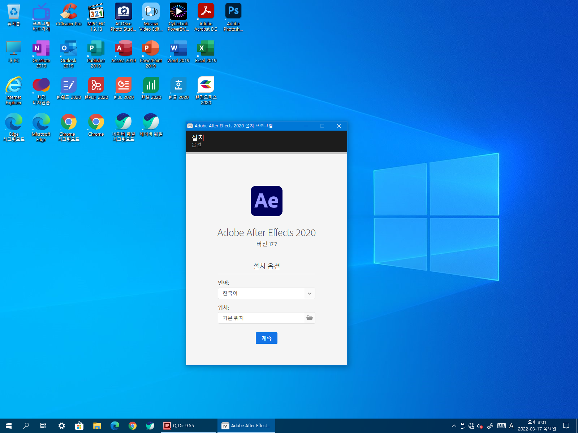The width and height of the screenshot is (578, 433).
Task: Open Chrome desktop icon
Action: tap(96, 126)
